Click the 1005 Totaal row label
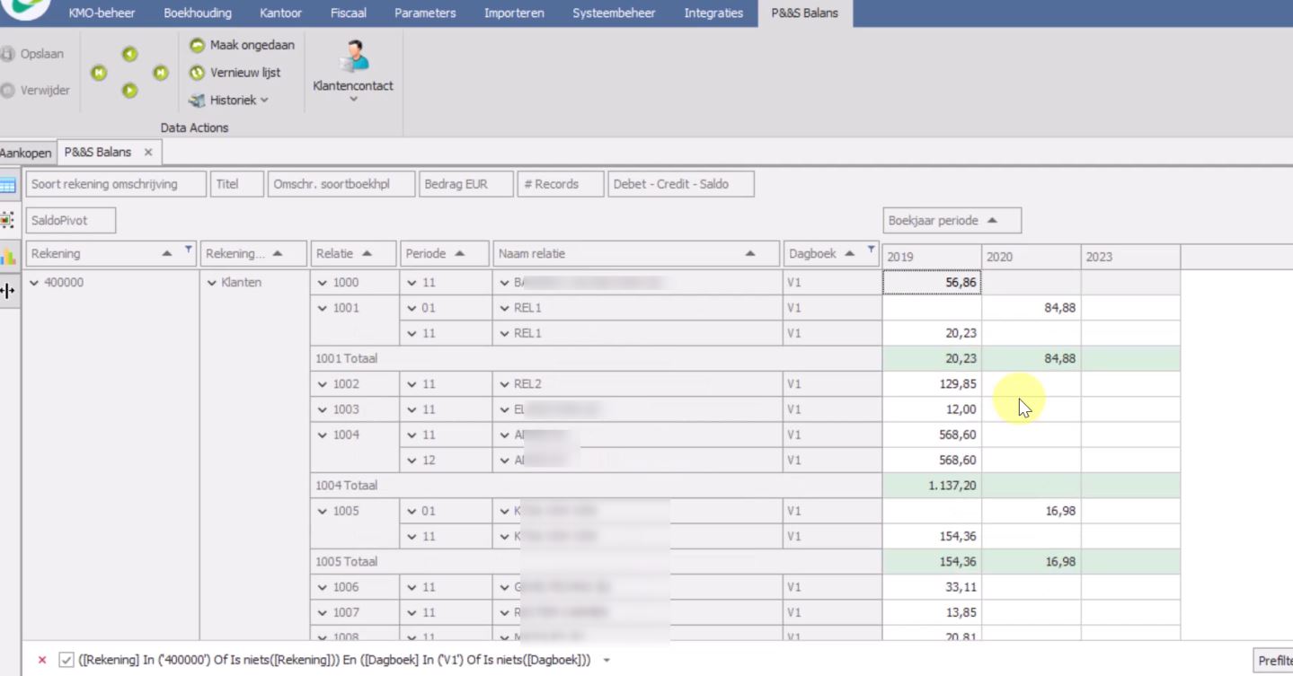 (346, 562)
